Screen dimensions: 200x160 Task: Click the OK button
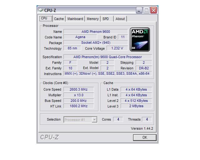[x=145, y=137]
